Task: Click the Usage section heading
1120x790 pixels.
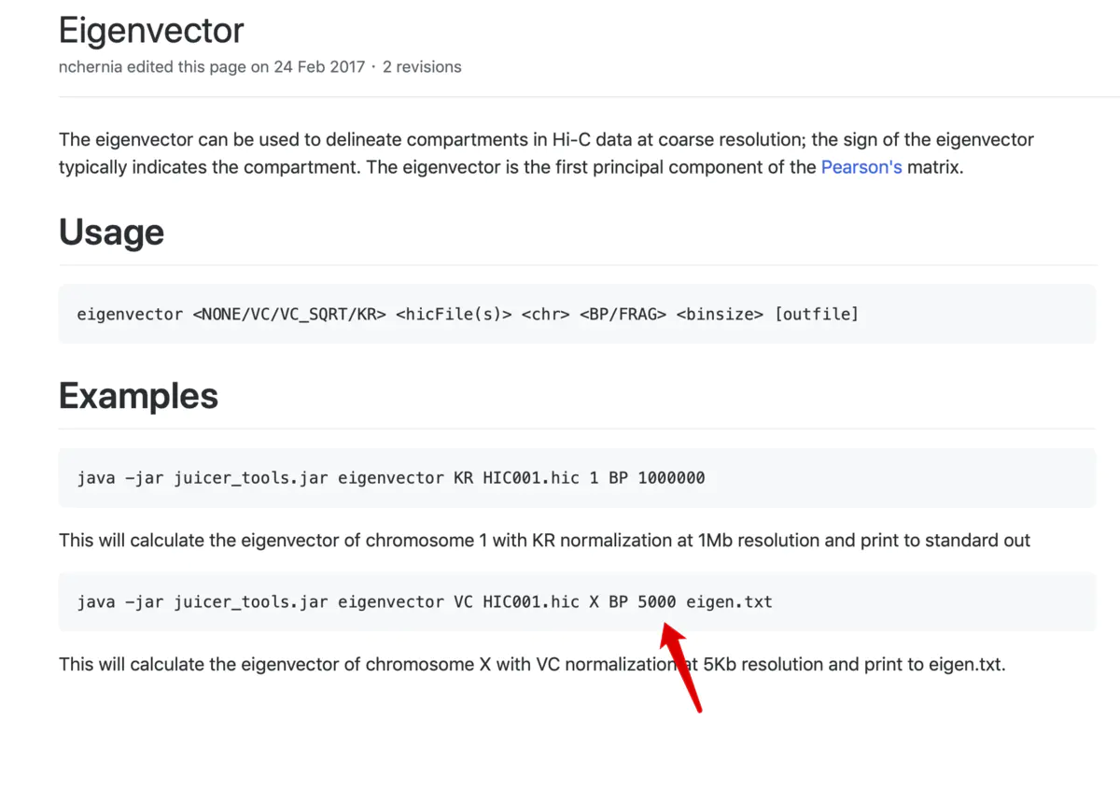Action: coord(111,233)
